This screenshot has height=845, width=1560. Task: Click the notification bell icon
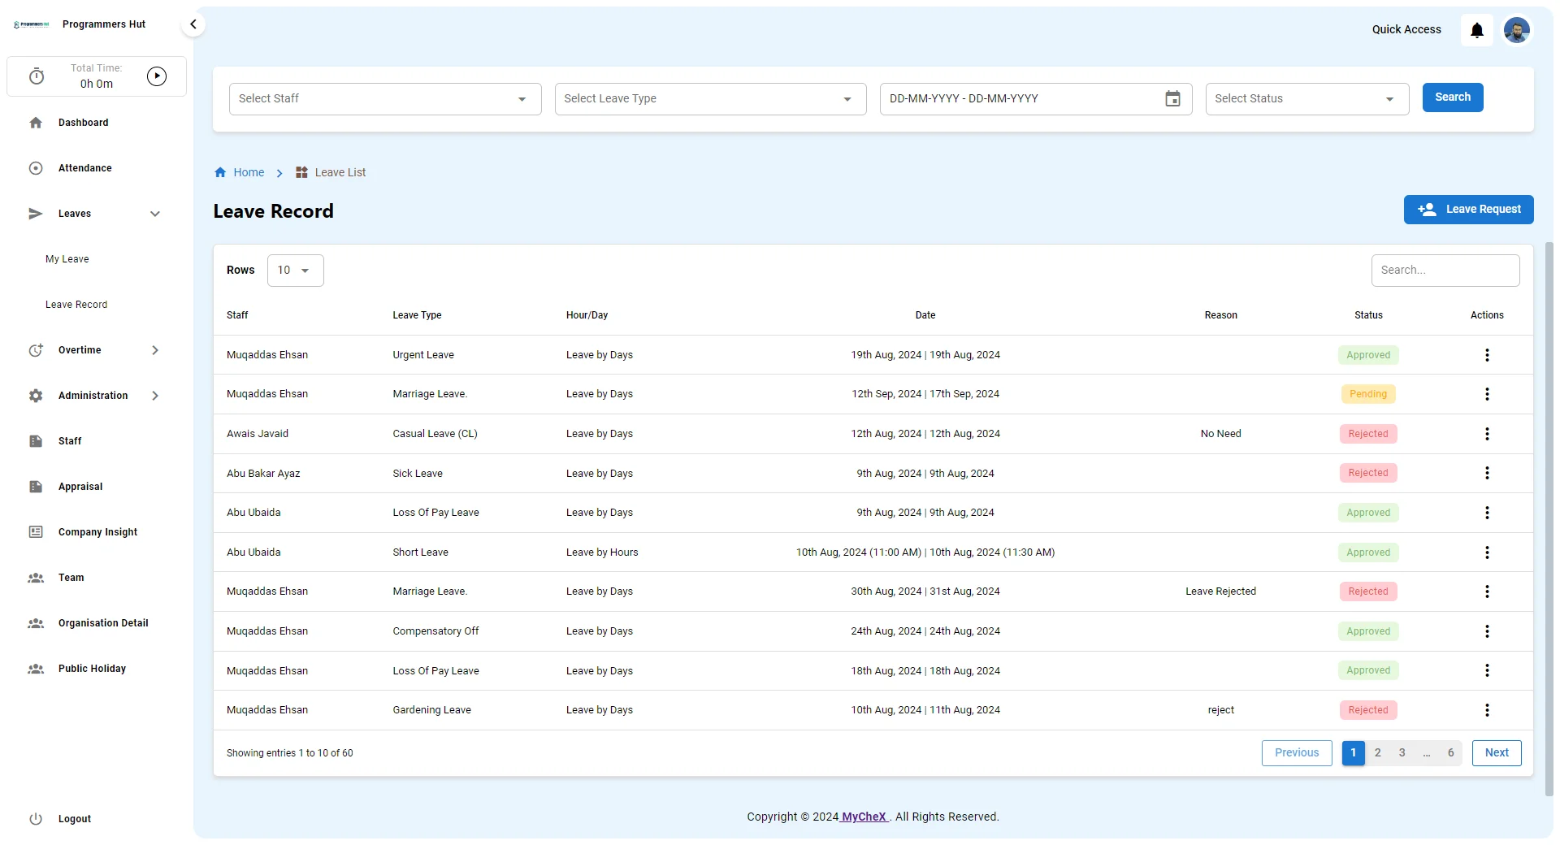1476,31
